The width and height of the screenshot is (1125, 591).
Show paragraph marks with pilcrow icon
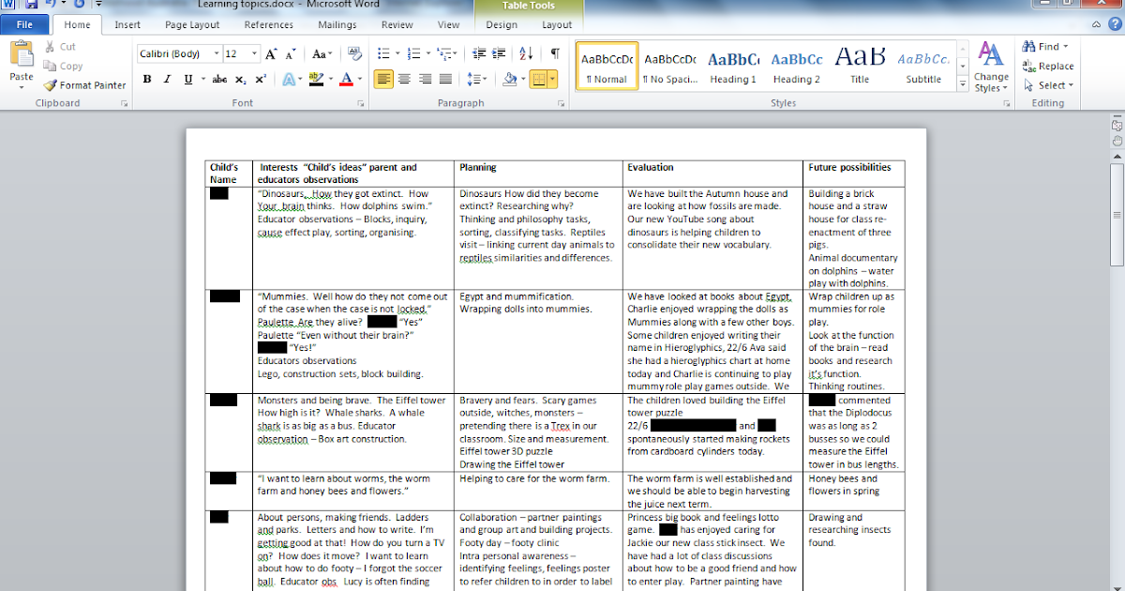(554, 54)
